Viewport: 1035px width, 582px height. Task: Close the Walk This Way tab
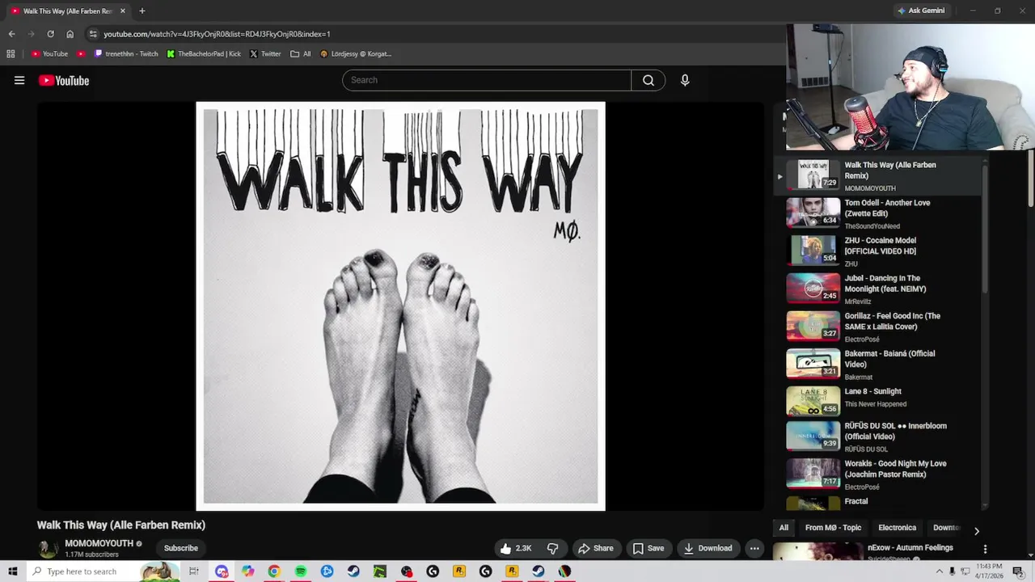point(123,11)
